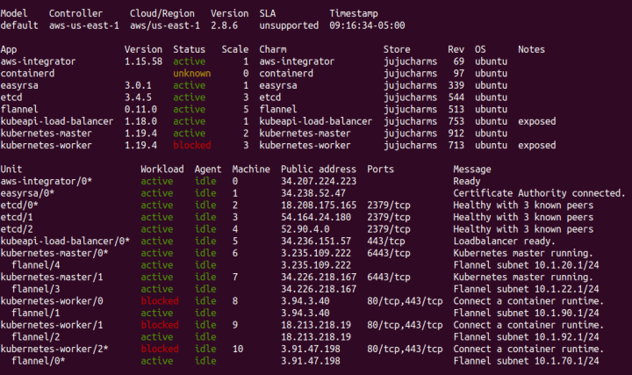This screenshot has height=375, width=632.
Task: Click 'Flannel subnet 10.1.90.1/24' message
Action: pyautogui.click(x=526, y=313)
